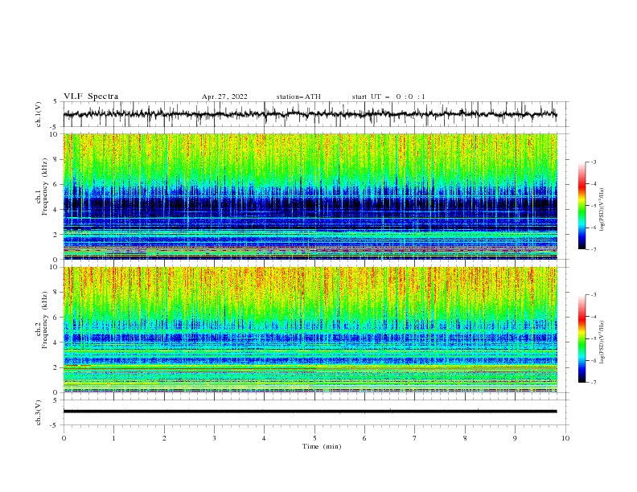Click the ch.1 PSD color scale bar
The width and height of the screenshot is (637, 492).
582,206
